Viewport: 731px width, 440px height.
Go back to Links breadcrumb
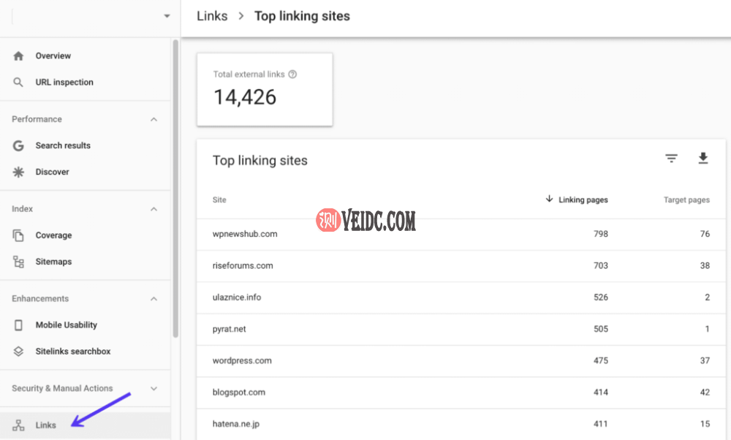click(212, 16)
